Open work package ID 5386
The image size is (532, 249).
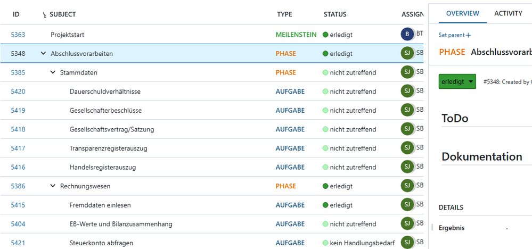(x=18, y=186)
